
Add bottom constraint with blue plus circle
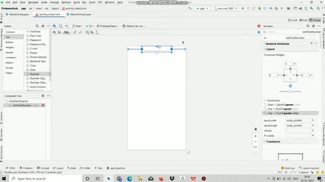[290, 86]
